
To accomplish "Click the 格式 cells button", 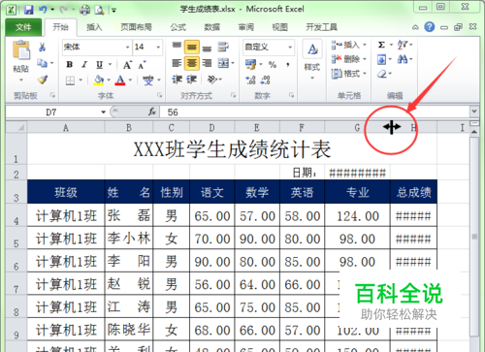I will click(348, 74).
